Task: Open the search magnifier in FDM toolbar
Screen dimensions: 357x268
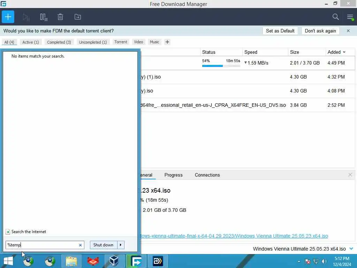Action: [x=336, y=17]
